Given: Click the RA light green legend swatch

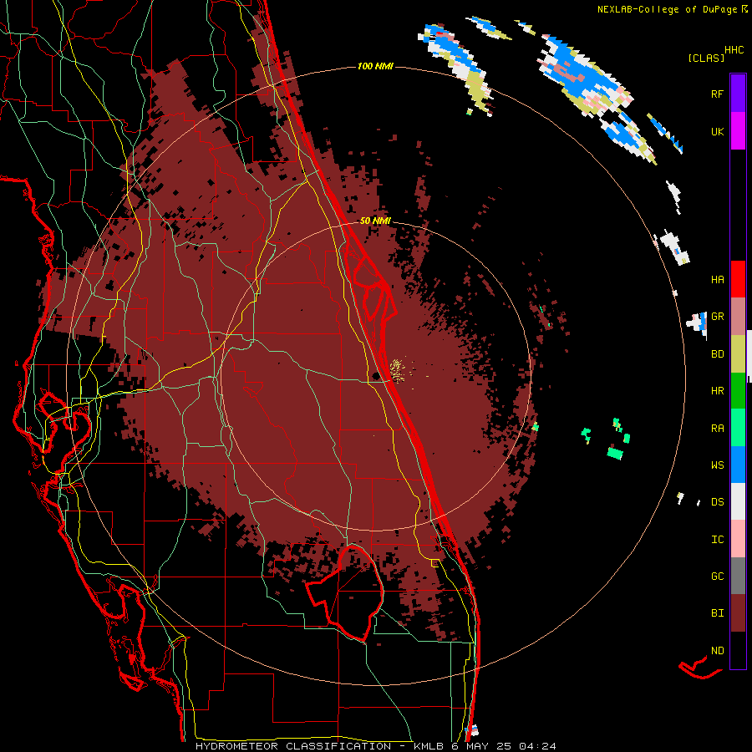Looking at the screenshot, I should point(738,428).
